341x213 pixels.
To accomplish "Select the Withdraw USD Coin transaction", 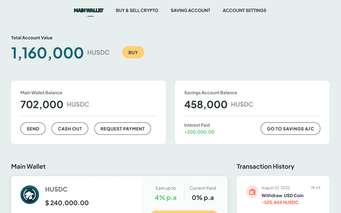I will 283,195.
